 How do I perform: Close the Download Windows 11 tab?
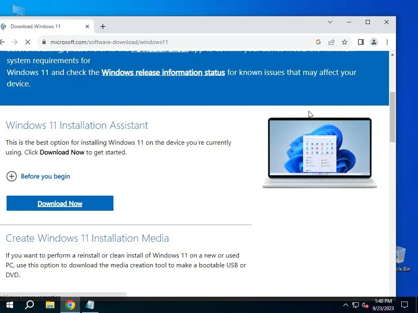coord(87,26)
